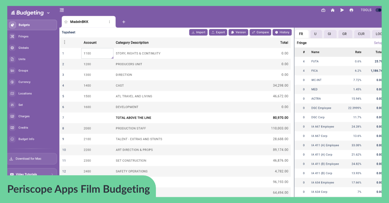Viewport: 389px width, 203px height.
Task: Open the Globals sidebar section
Action: (x=23, y=48)
